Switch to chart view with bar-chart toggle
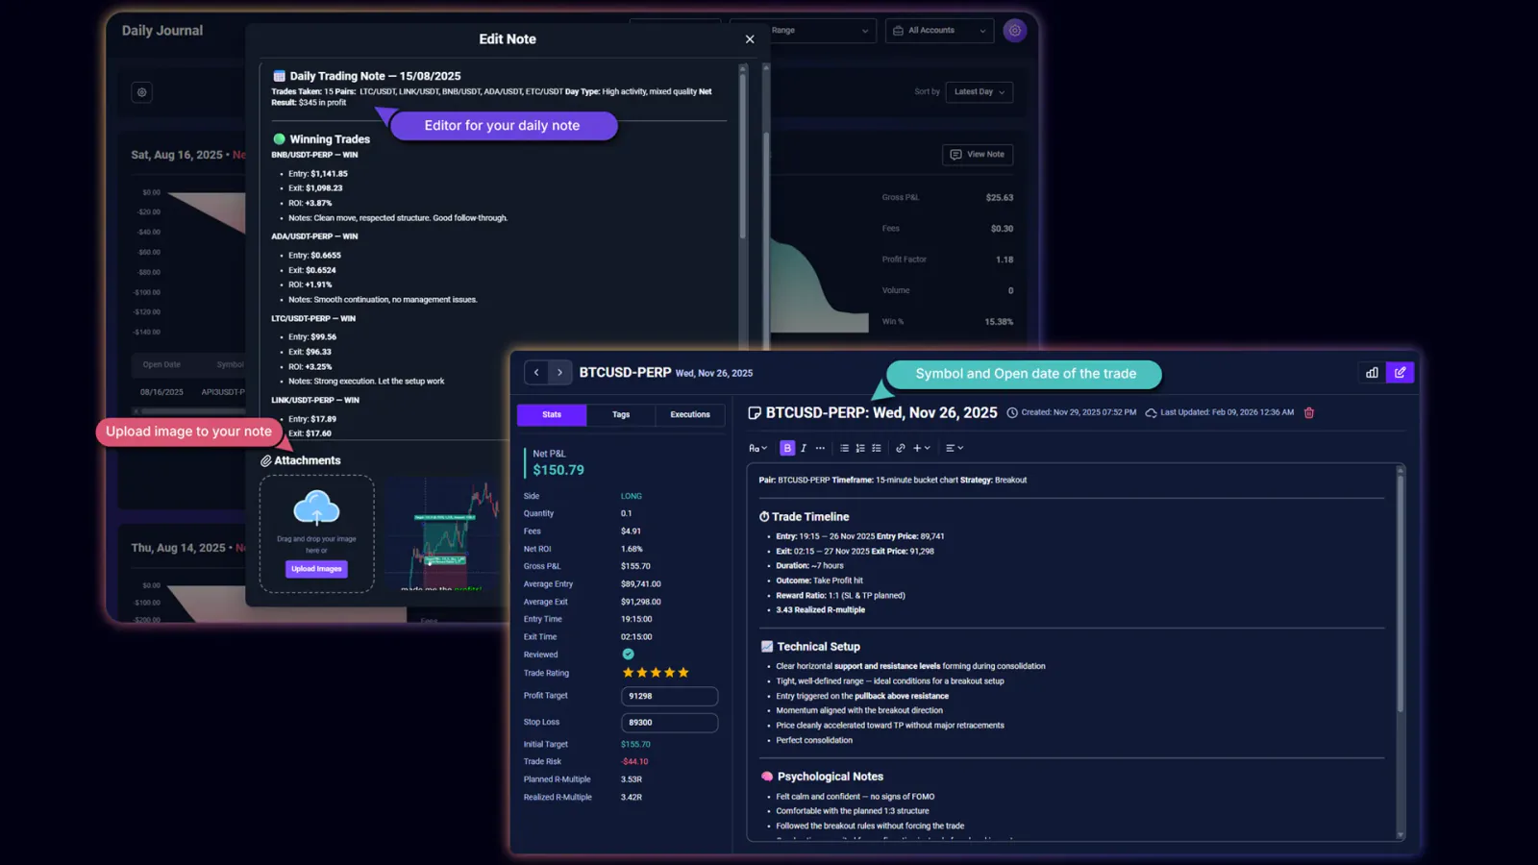Screen dimensions: 1538x865 pos(1372,372)
